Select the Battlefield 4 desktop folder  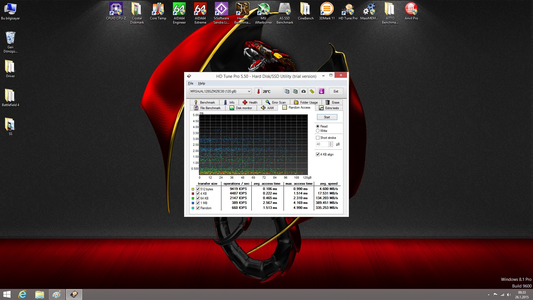pos(11,98)
